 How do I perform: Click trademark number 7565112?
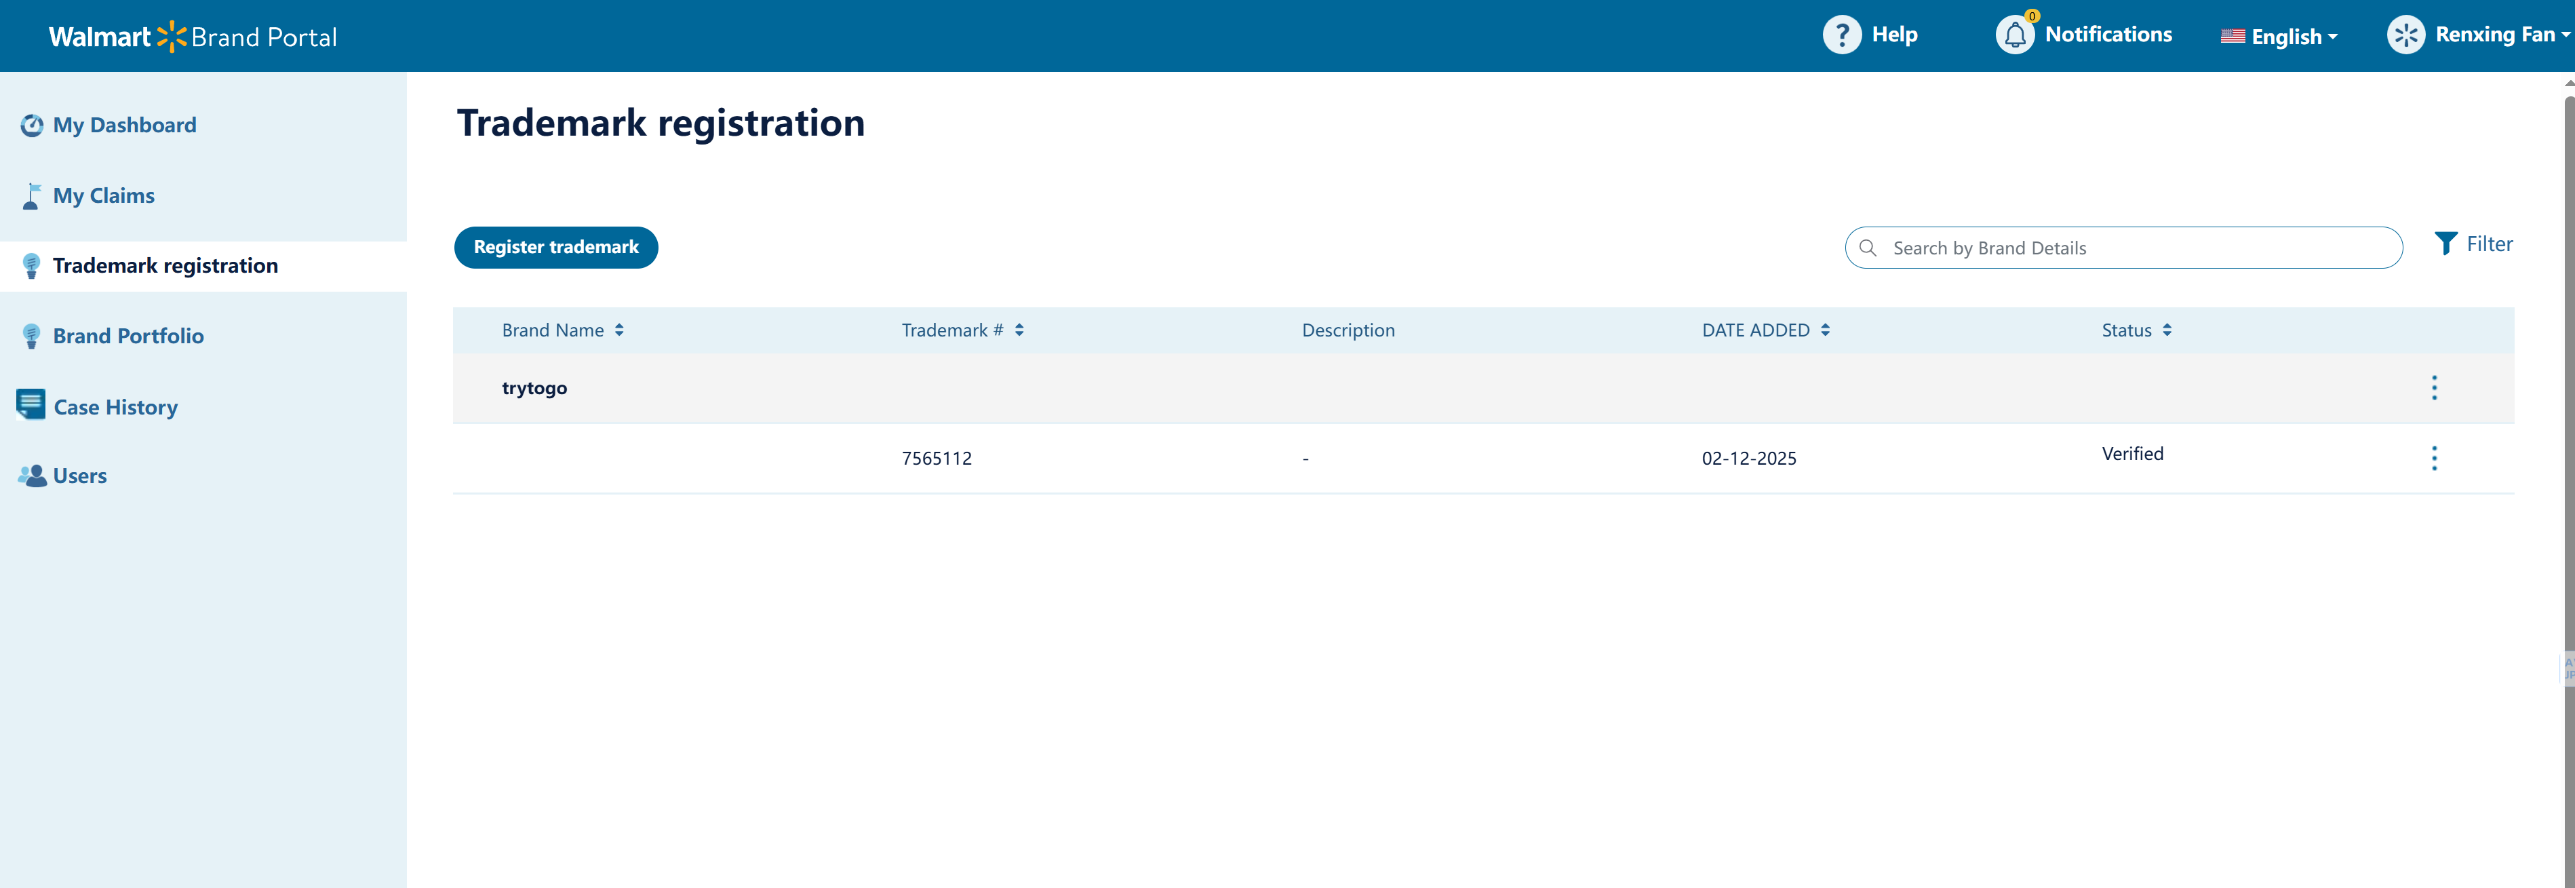(937, 458)
